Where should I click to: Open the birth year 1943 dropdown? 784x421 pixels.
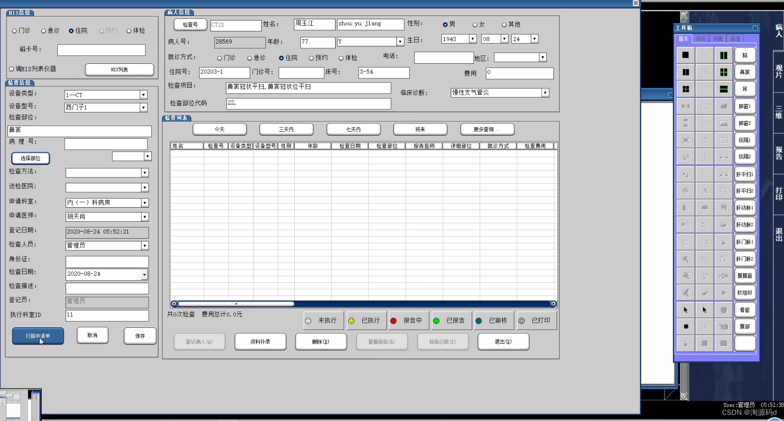click(473, 39)
